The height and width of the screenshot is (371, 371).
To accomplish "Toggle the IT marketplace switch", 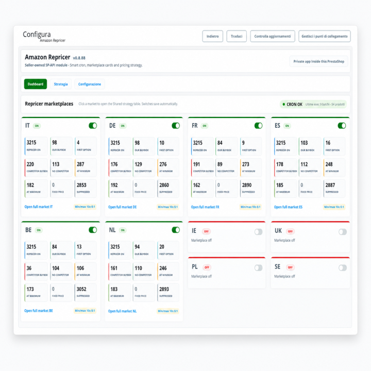I will [93, 126].
